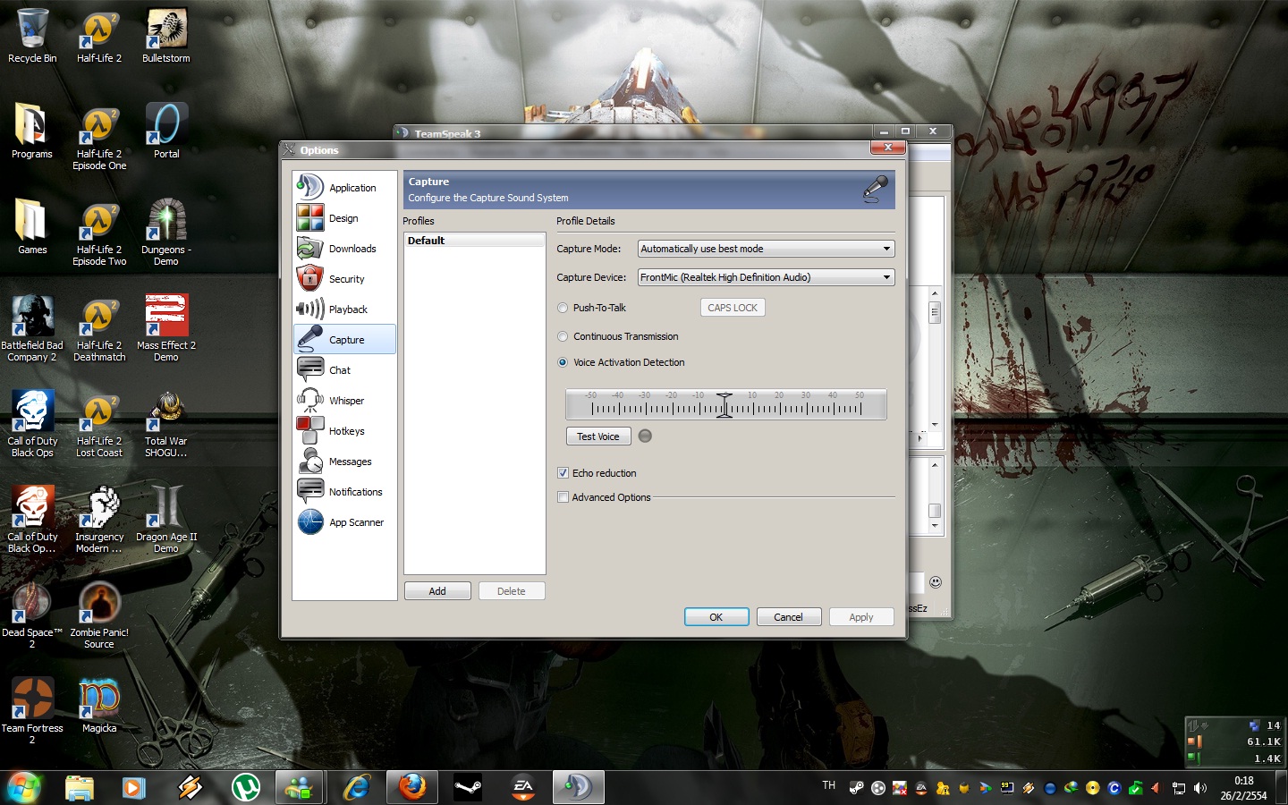Open Steam from the taskbar
The image size is (1288, 805).
[468, 787]
